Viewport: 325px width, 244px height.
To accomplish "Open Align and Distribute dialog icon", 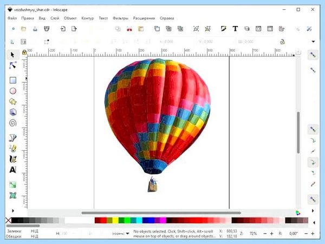I will 281,29.
